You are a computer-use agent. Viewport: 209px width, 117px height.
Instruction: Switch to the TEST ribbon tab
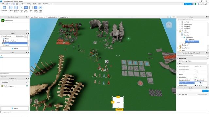tap(35, 4)
